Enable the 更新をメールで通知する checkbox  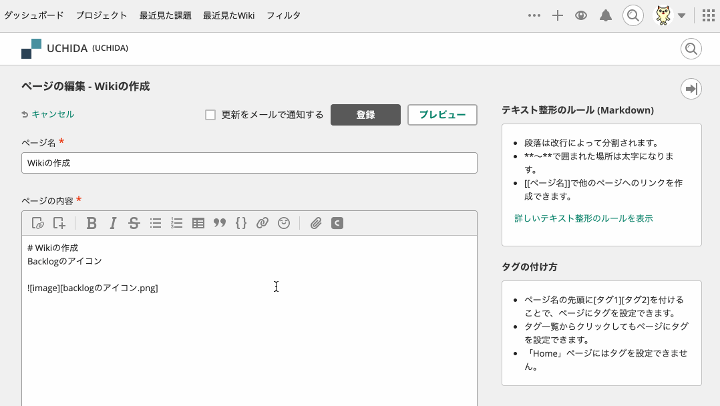[x=210, y=114]
